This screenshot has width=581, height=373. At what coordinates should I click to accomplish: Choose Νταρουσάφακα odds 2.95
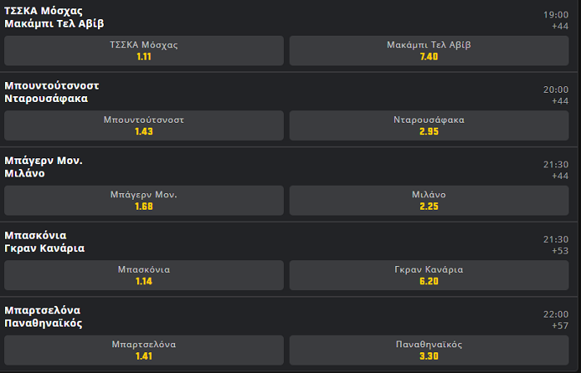click(x=429, y=125)
